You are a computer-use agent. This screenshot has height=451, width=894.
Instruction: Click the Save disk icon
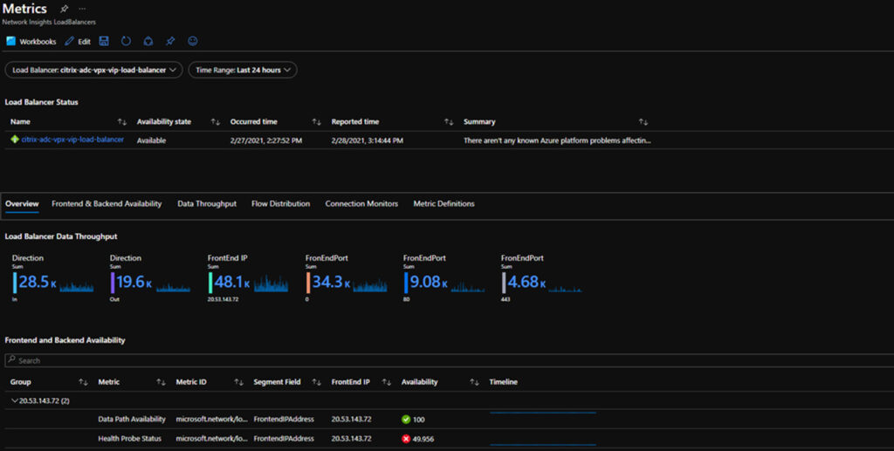(104, 41)
